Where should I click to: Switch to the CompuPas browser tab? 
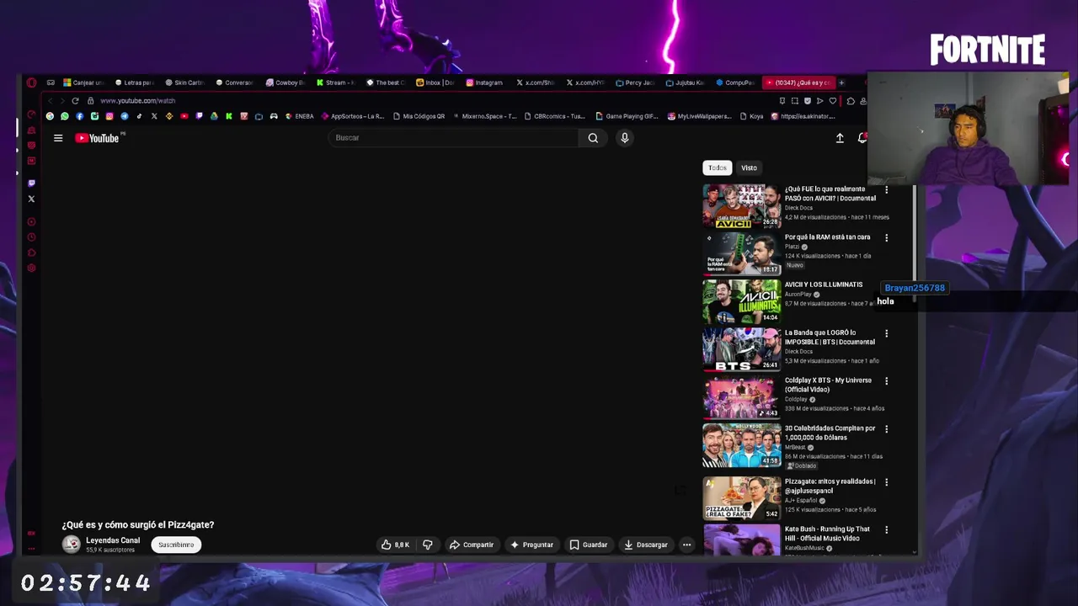[734, 82]
